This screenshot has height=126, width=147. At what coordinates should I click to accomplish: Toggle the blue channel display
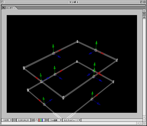pyautogui.click(x=42, y=120)
